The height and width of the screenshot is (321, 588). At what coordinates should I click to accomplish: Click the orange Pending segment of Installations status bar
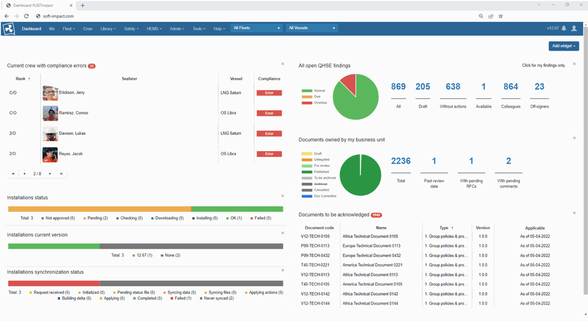coord(100,209)
